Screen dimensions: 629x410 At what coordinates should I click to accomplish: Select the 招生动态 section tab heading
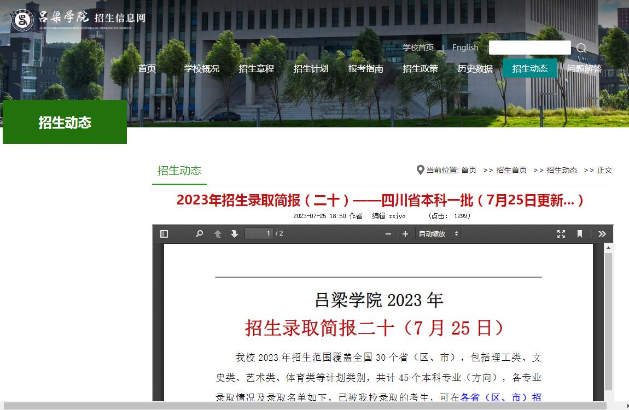point(179,171)
